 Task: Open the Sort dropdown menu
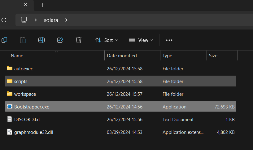tap(106, 40)
